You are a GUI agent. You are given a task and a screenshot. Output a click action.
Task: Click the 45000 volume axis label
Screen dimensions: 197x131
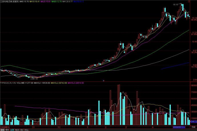[194, 105]
